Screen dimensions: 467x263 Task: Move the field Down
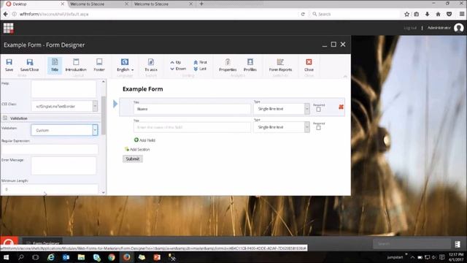click(178, 69)
